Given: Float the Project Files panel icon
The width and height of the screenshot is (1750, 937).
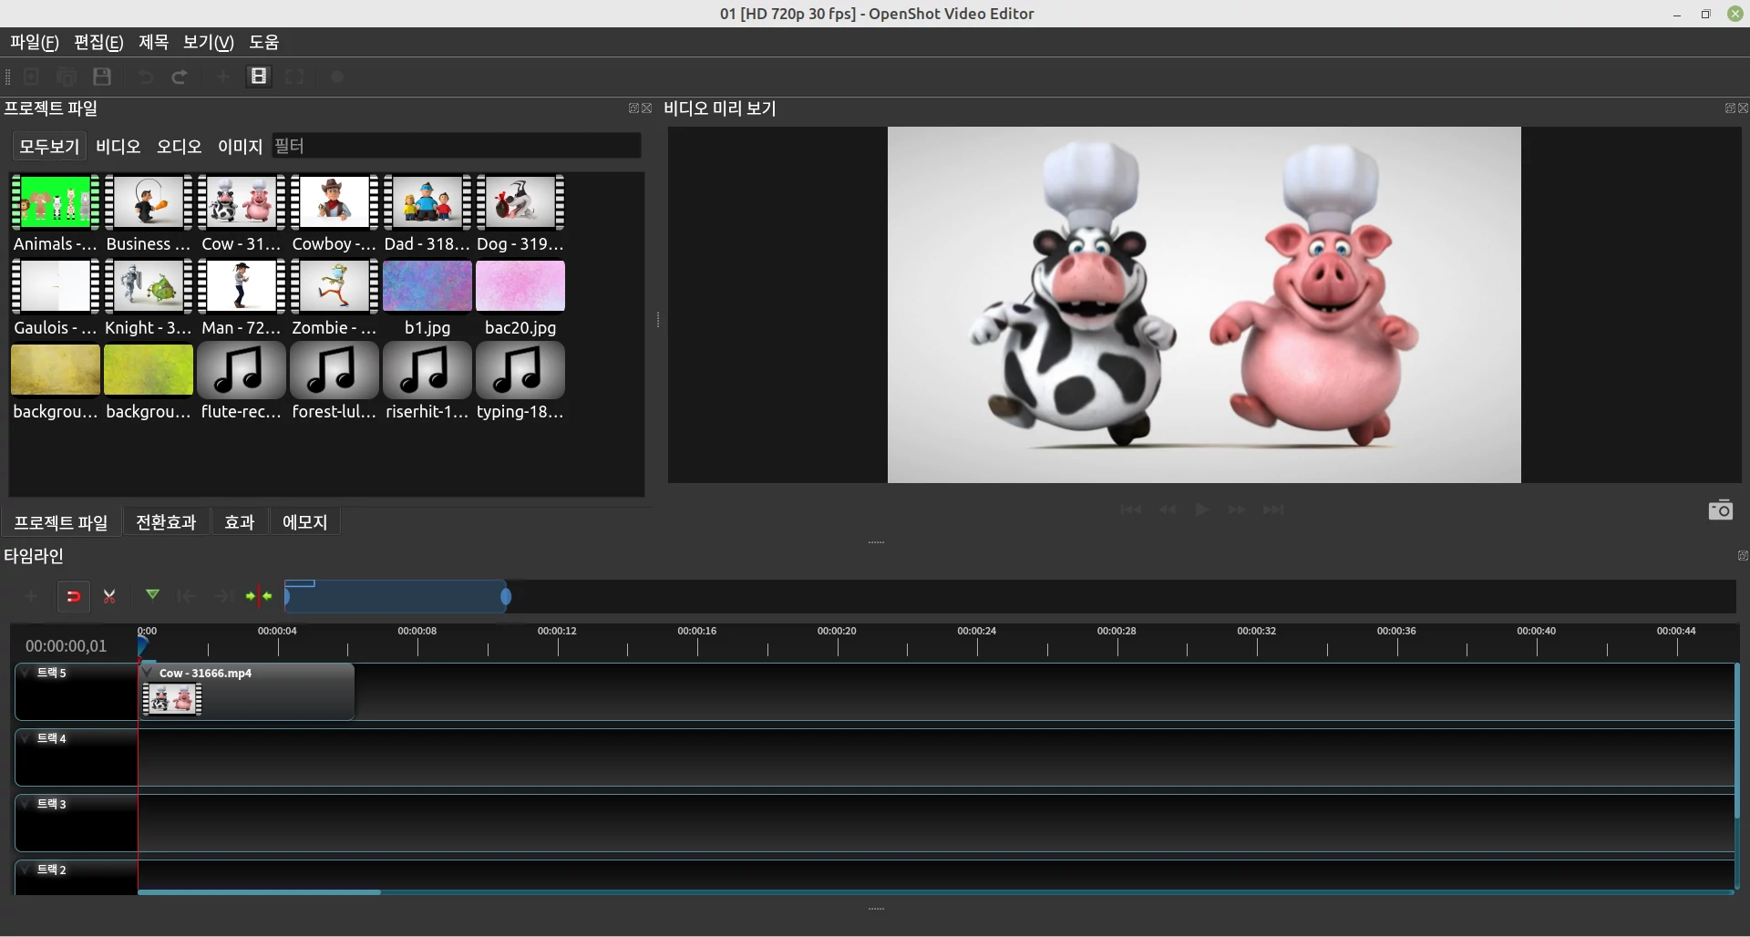Looking at the screenshot, I should (633, 108).
